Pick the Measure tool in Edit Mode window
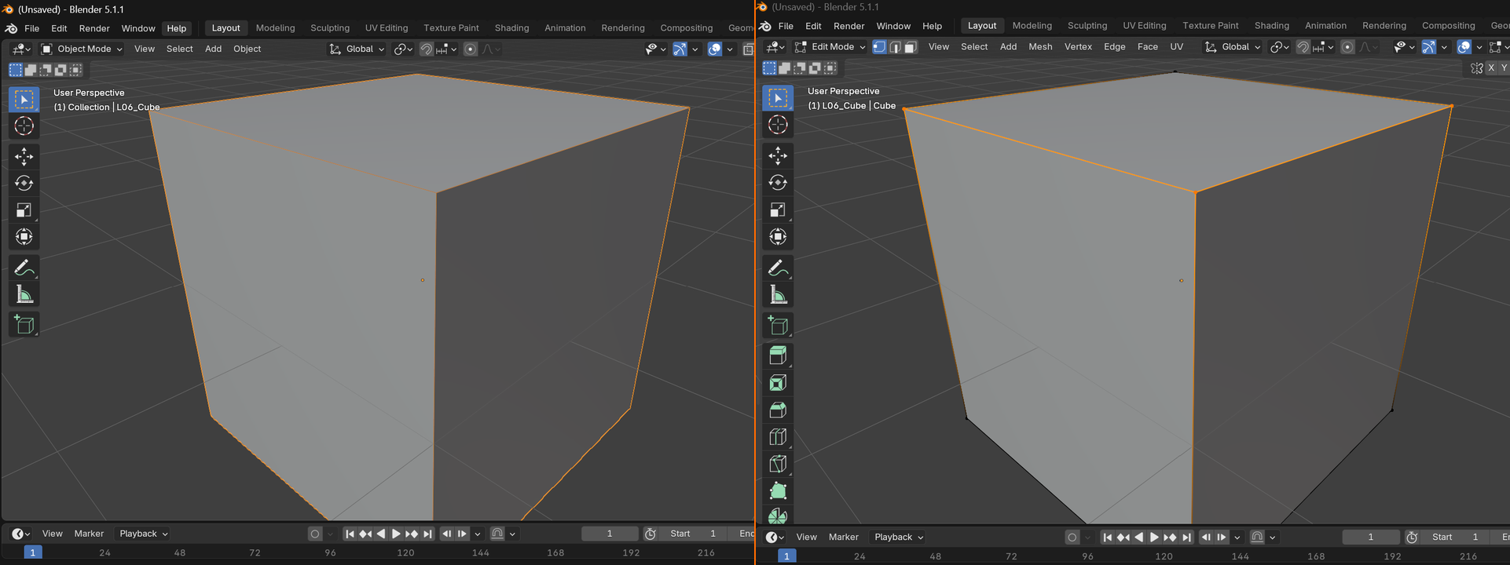1510x565 pixels. (778, 294)
